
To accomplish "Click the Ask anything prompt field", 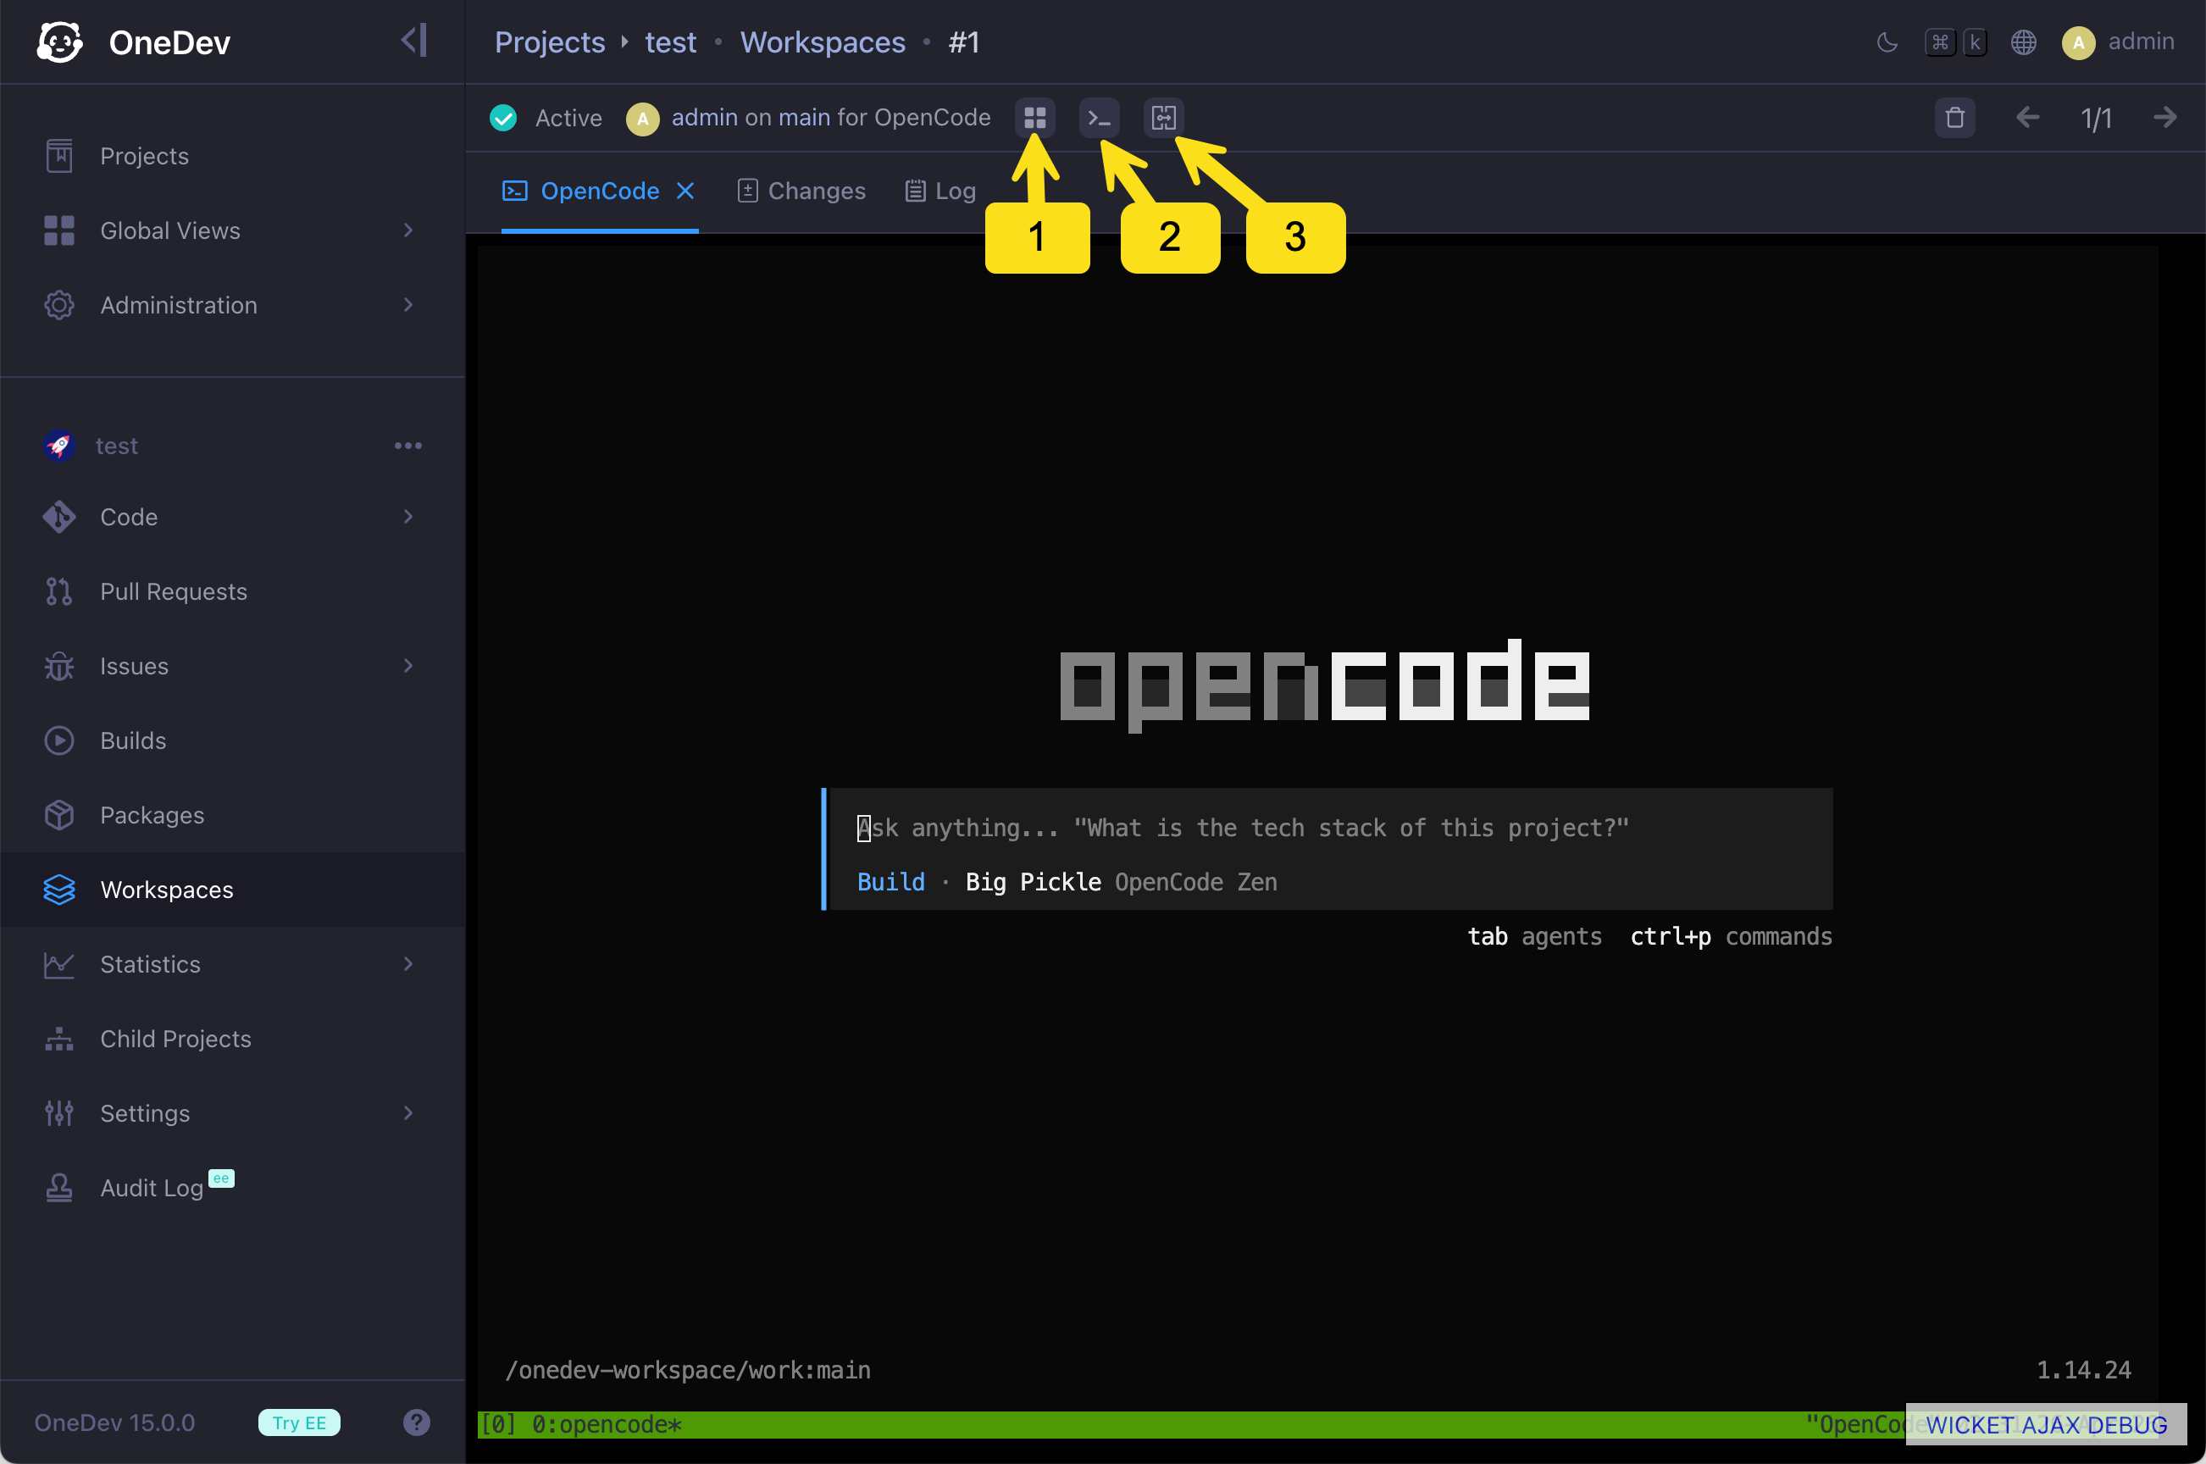I will pyautogui.click(x=1330, y=829).
